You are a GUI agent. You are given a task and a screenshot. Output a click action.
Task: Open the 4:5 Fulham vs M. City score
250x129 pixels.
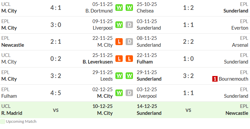click(56, 93)
